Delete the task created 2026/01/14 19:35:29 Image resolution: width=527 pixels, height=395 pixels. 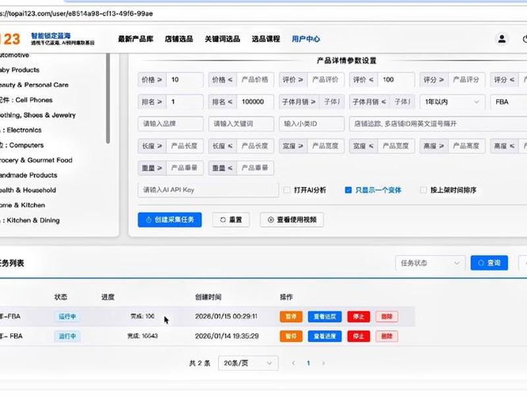tap(387, 336)
